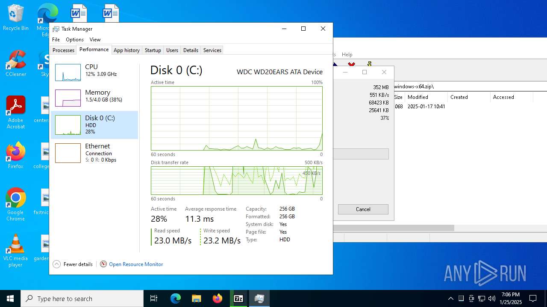Click red X delete icon in 7-Zip toolbar
Screen dimensions: 547x307
click(x=351, y=65)
